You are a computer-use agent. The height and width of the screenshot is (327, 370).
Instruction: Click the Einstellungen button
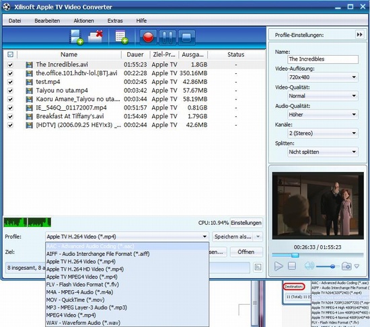point(246,223)
